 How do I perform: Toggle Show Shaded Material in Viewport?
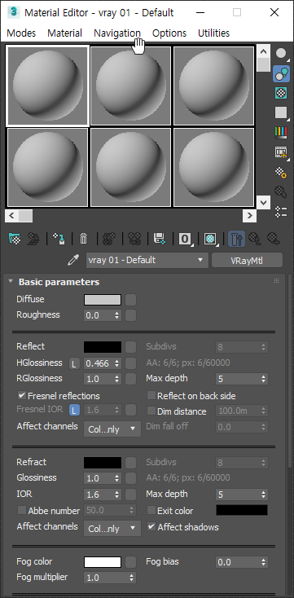[210, 240]
